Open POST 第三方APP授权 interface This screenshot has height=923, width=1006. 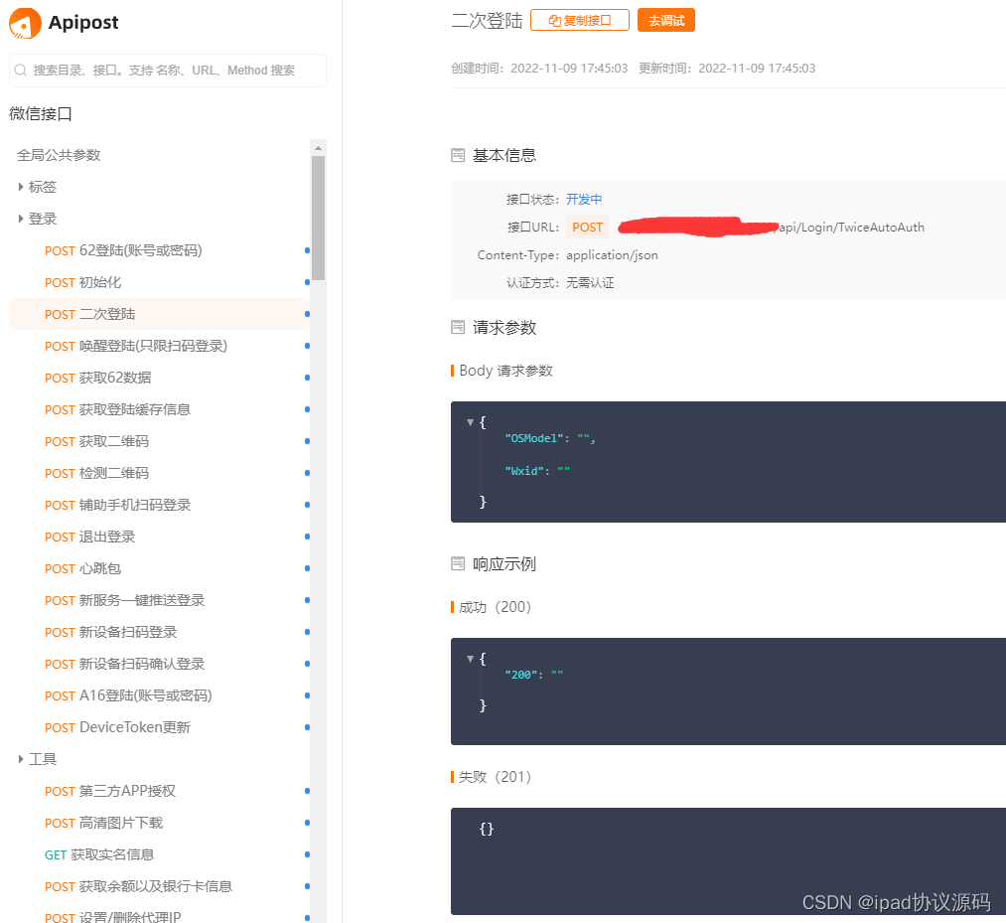(x=159, y=791)
